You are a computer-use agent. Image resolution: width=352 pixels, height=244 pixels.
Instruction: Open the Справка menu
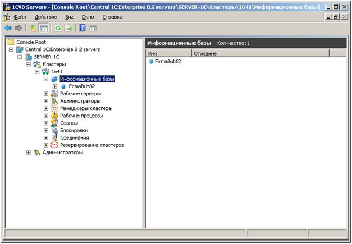click(x=112, y=17)
